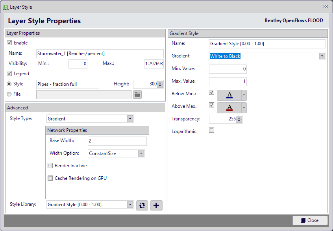The height and width of the screenshot is (231, 333).
Task: Expand the Above Max. color dropdown arrow
Action: [x=244, y=108]
